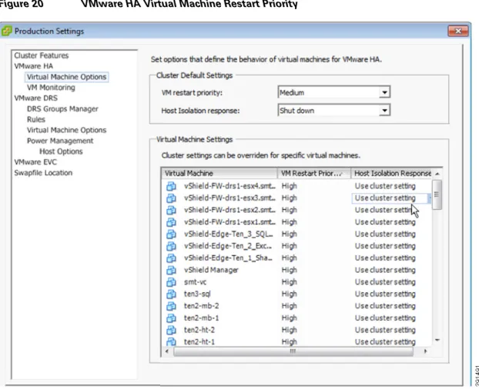The width and height of the screenshot is (479, 389).
Task: Sort by Host Isolation Response column header
Action: tap(392, 174)
